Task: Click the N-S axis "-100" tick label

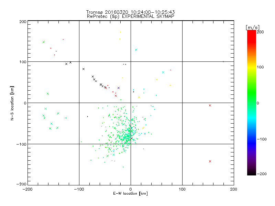Action: tap(21, 144)
